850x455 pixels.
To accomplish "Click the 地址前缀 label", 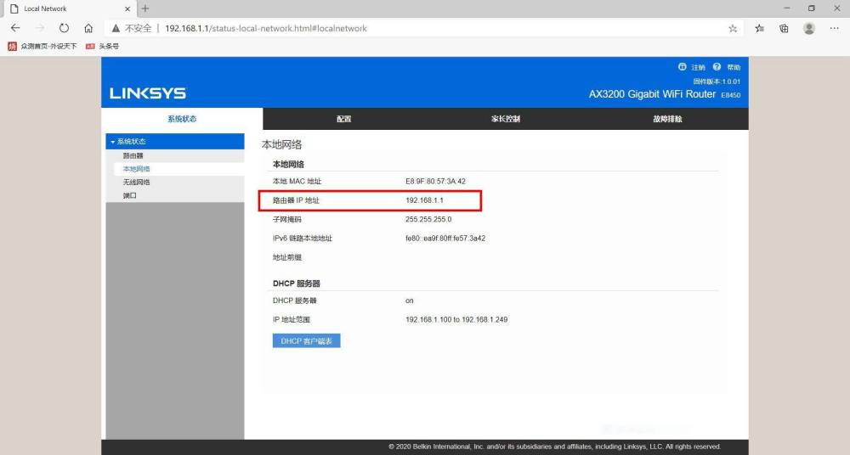I will (x=286, y=257).
